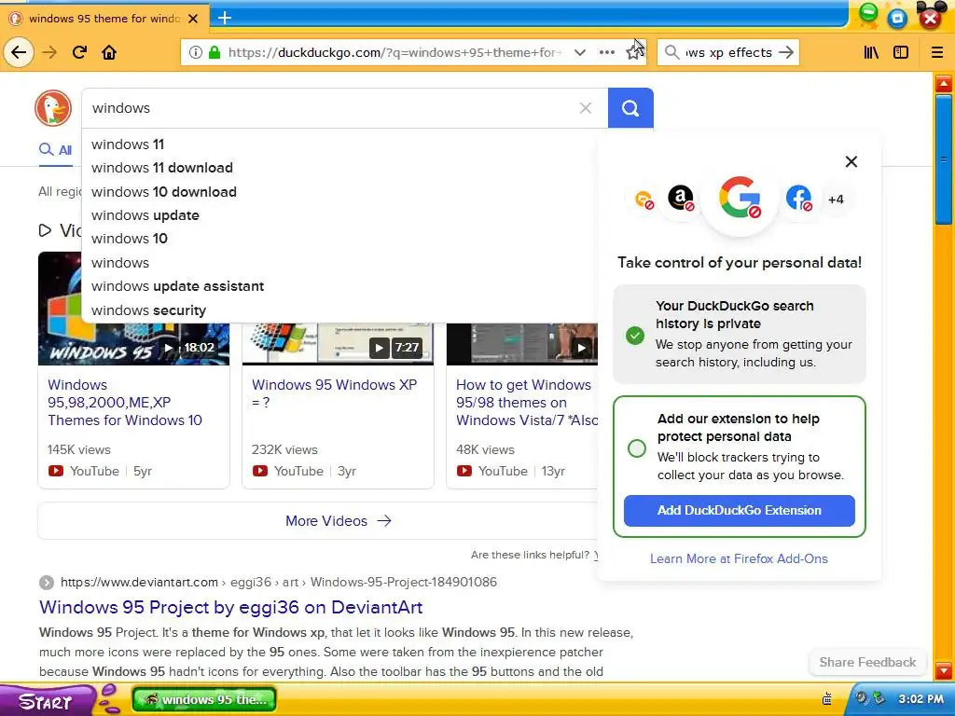Open How to get Windows 95/98 themes video

(527, 403)
